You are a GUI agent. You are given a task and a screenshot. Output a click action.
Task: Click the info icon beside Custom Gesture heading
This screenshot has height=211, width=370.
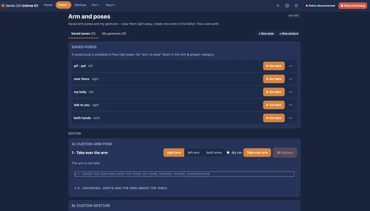114,206
